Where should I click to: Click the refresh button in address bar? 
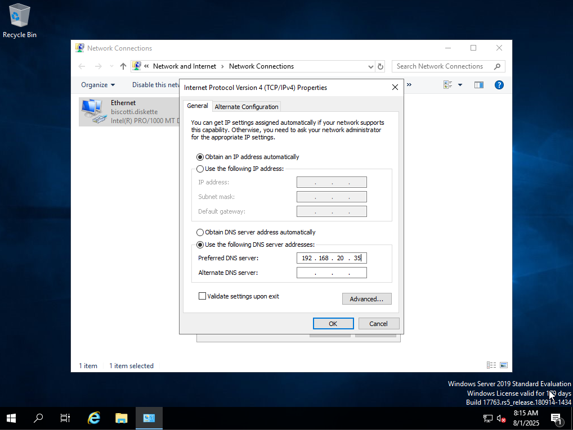coord(380,66)
